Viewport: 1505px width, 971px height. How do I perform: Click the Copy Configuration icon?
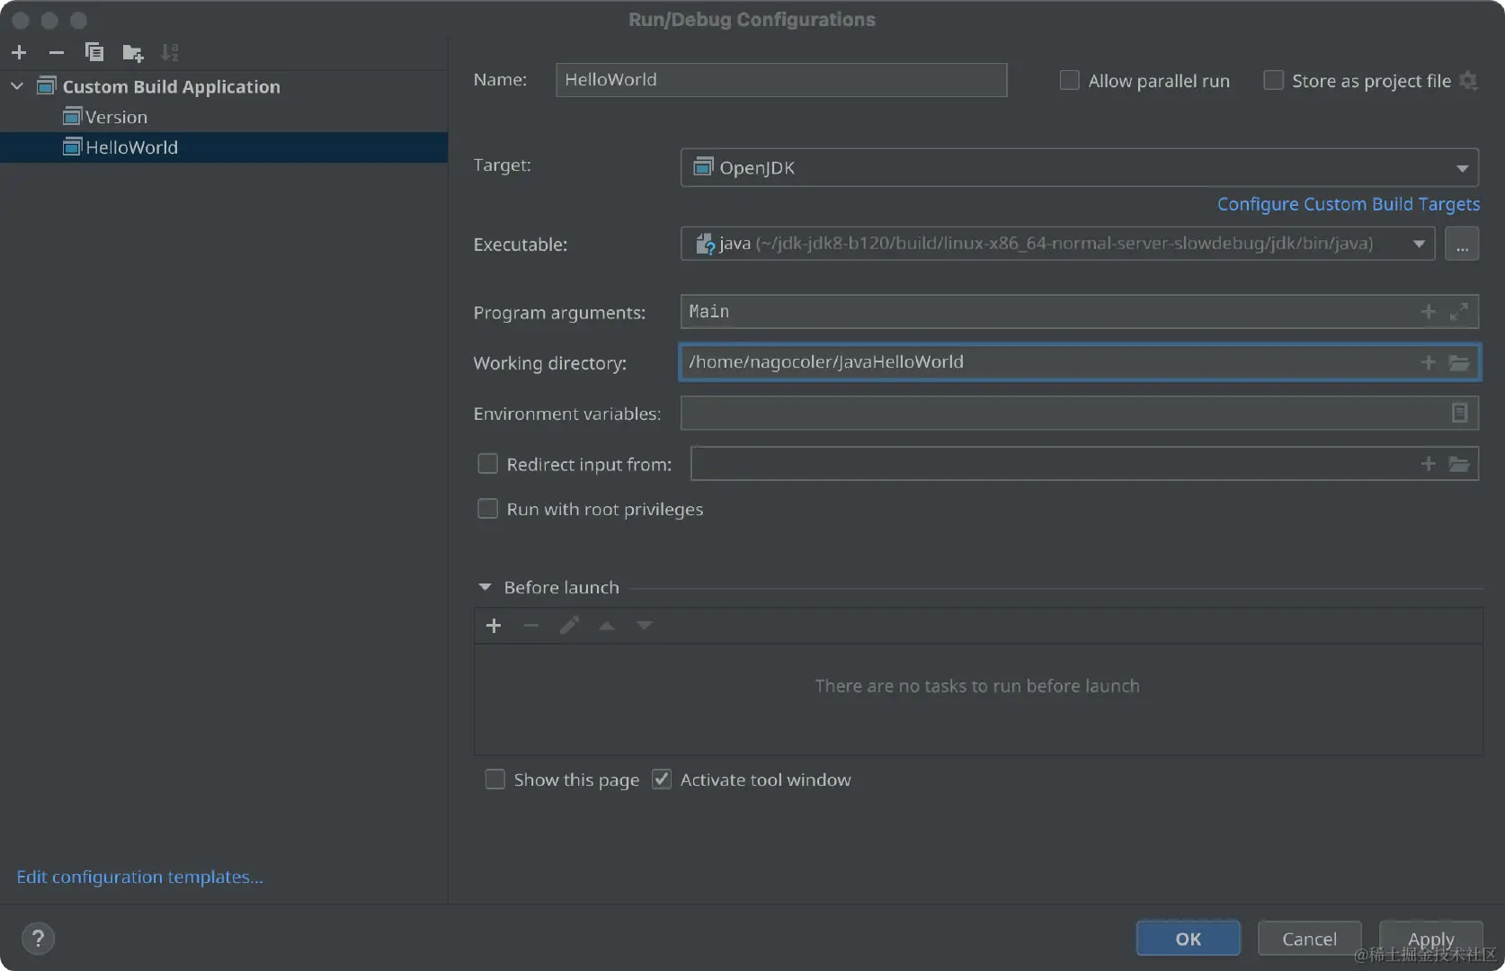(x=94, y=52)
